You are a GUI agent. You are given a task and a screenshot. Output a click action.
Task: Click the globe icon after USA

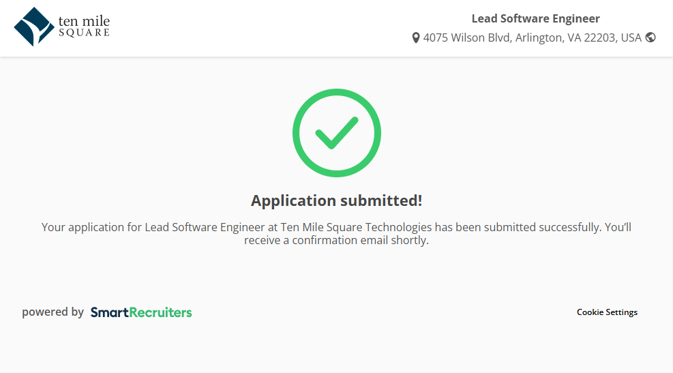click(650, 38)
